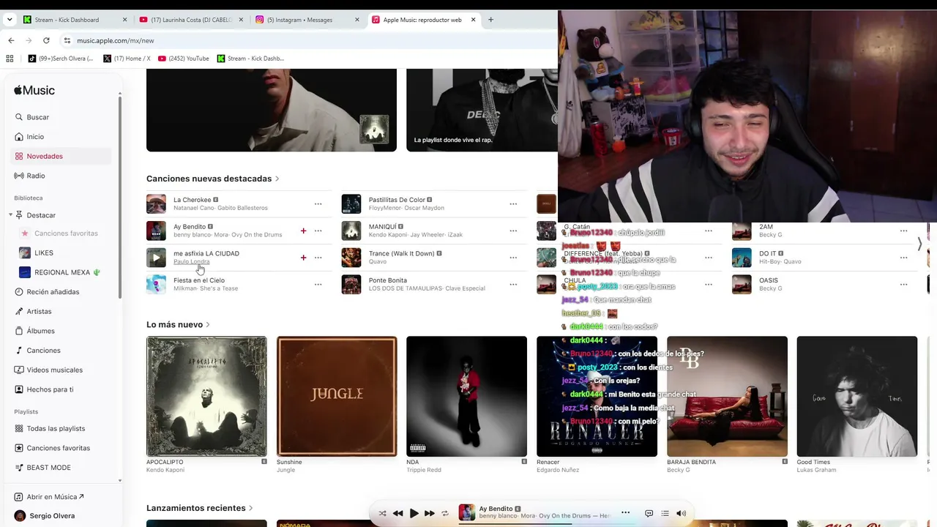Open the (2452) YouTube bookmark
The image size is (937, 527).
click(x=183, y=59)
